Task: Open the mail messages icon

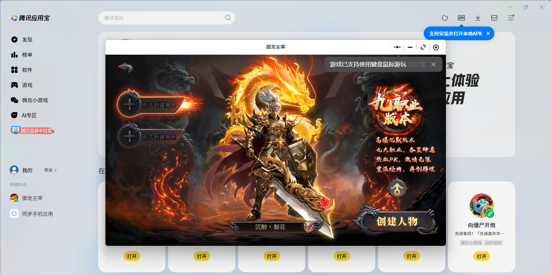Action: [494, 18]
